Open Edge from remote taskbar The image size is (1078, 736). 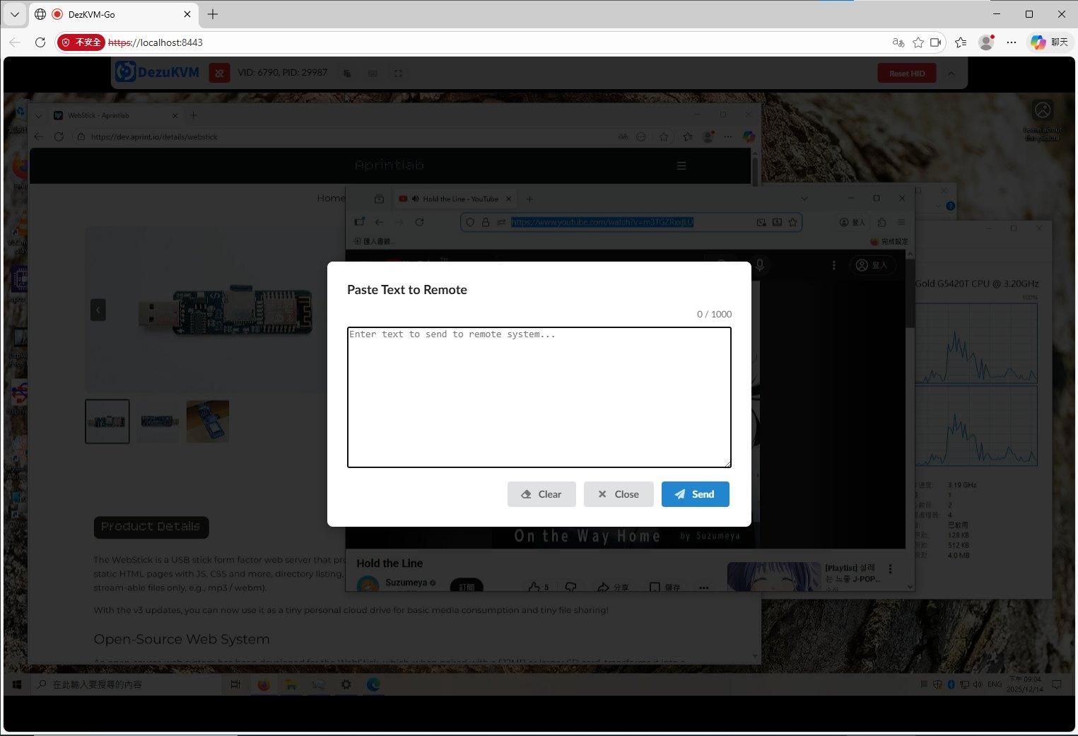373,684
